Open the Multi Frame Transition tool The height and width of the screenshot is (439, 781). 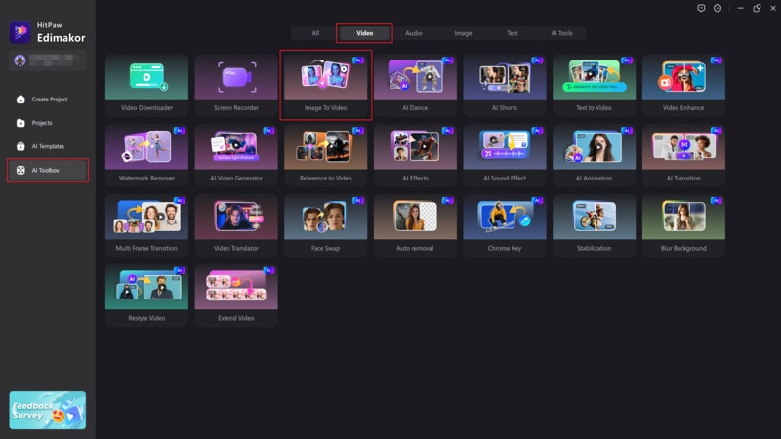146,225
